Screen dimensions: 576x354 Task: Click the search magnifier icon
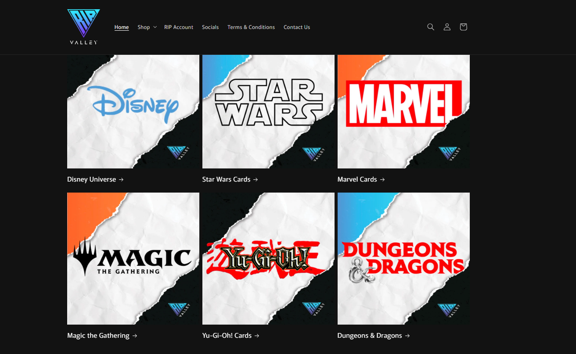tap(431, 27)
